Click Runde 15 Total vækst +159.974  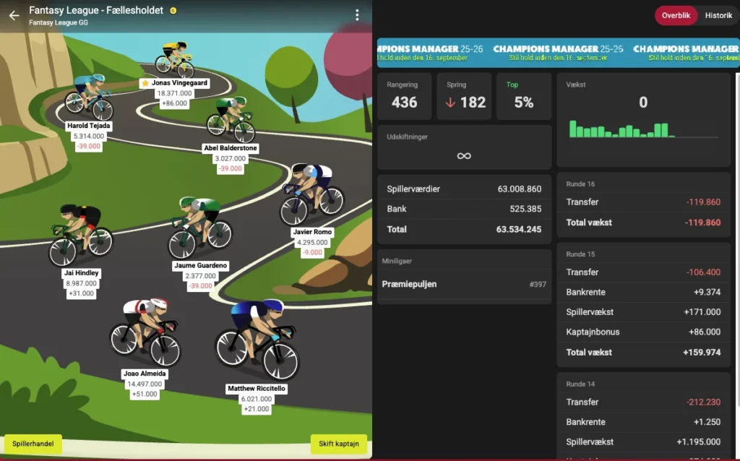click(x=643, y=353)
